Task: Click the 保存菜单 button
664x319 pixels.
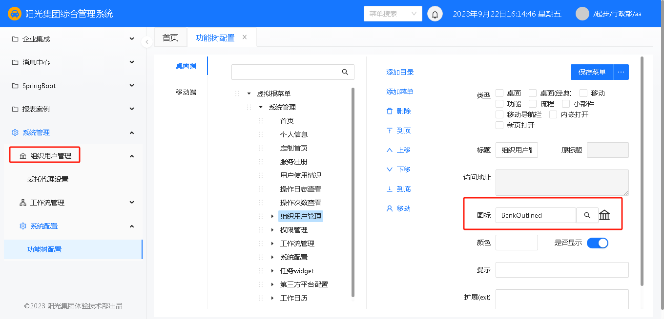Action: [x=592, y=72]
